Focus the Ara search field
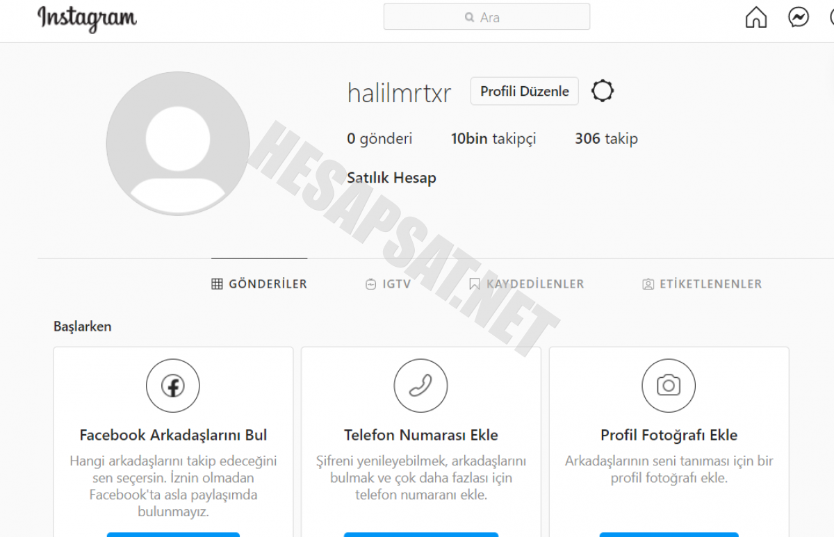This screenshot has width=834, height=537. click(486, 17)
